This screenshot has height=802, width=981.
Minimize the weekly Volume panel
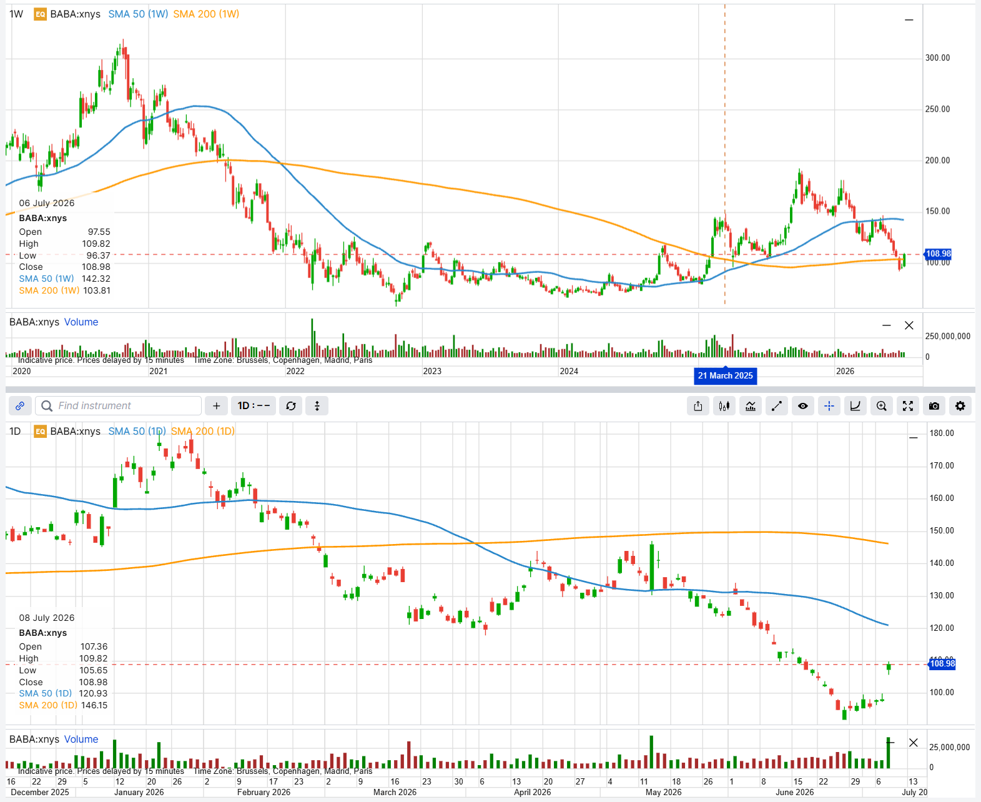click(887, 325)
